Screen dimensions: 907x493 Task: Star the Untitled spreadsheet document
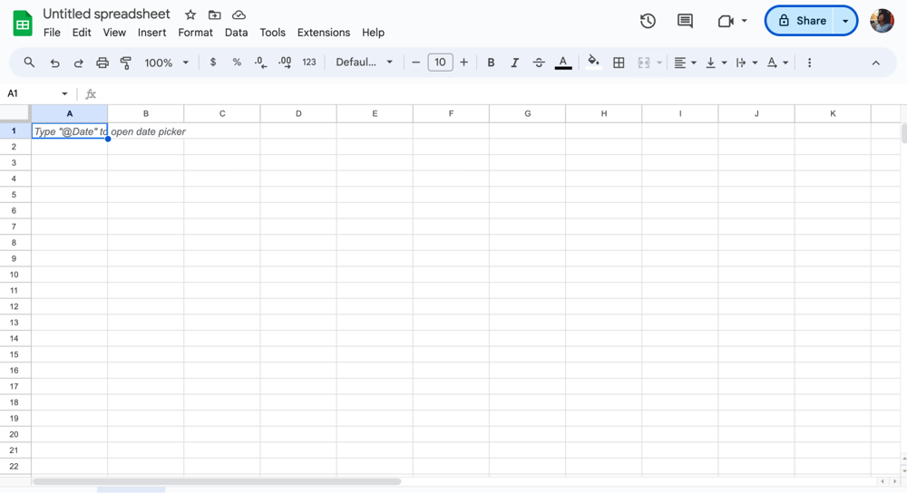point(190,14)
